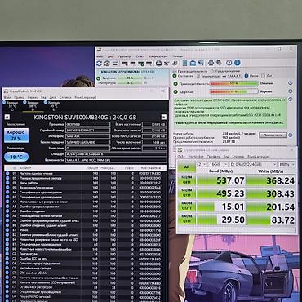This screenshot has width=302, height=302.
Task: Open the Просмотр menu in Hard Disk Sentinel
Action: (124, 56)
